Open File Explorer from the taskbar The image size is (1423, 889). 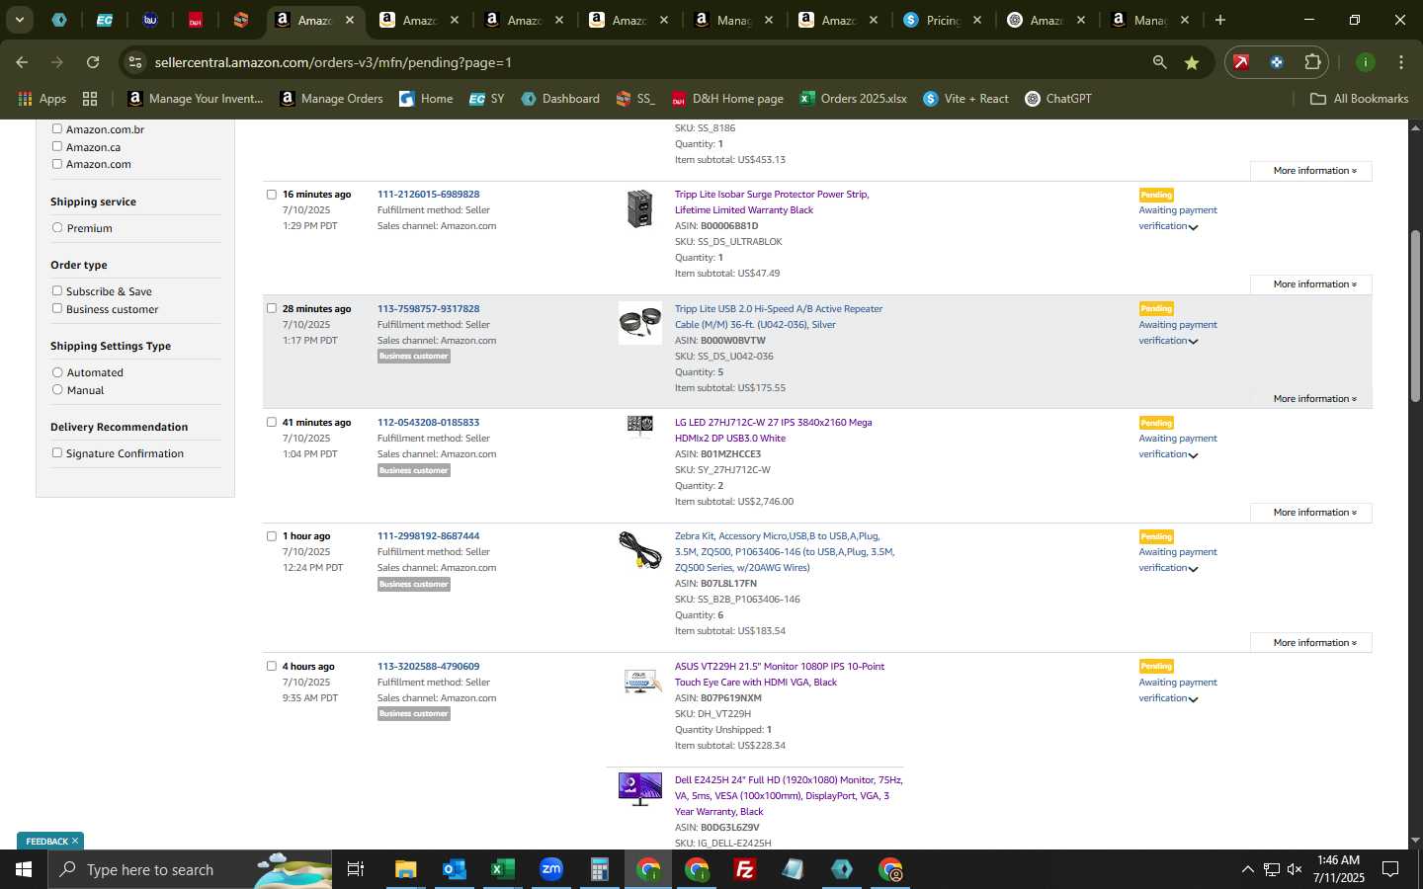pos(406,869)
